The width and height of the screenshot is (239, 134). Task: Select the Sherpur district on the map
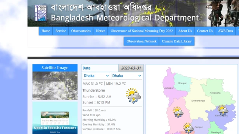coord(183,83)
